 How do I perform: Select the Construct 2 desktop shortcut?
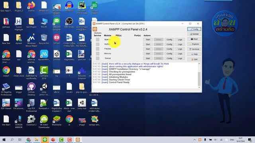coord(31,120)
